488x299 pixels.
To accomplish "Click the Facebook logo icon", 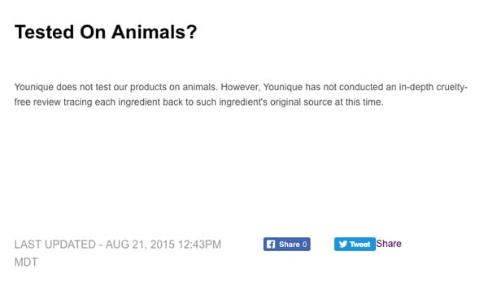I will tap(271, 245).
